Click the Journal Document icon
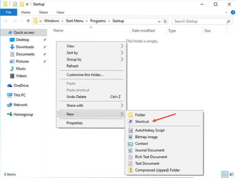Viewport: 236px width, 178px height. pyautogui.click(x=131, y=150)
